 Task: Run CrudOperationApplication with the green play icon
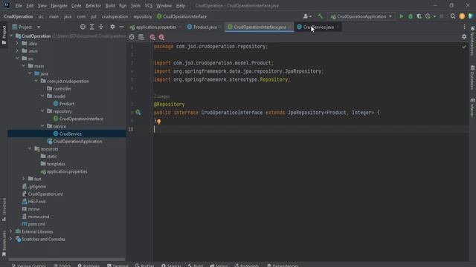pos(402,16)
